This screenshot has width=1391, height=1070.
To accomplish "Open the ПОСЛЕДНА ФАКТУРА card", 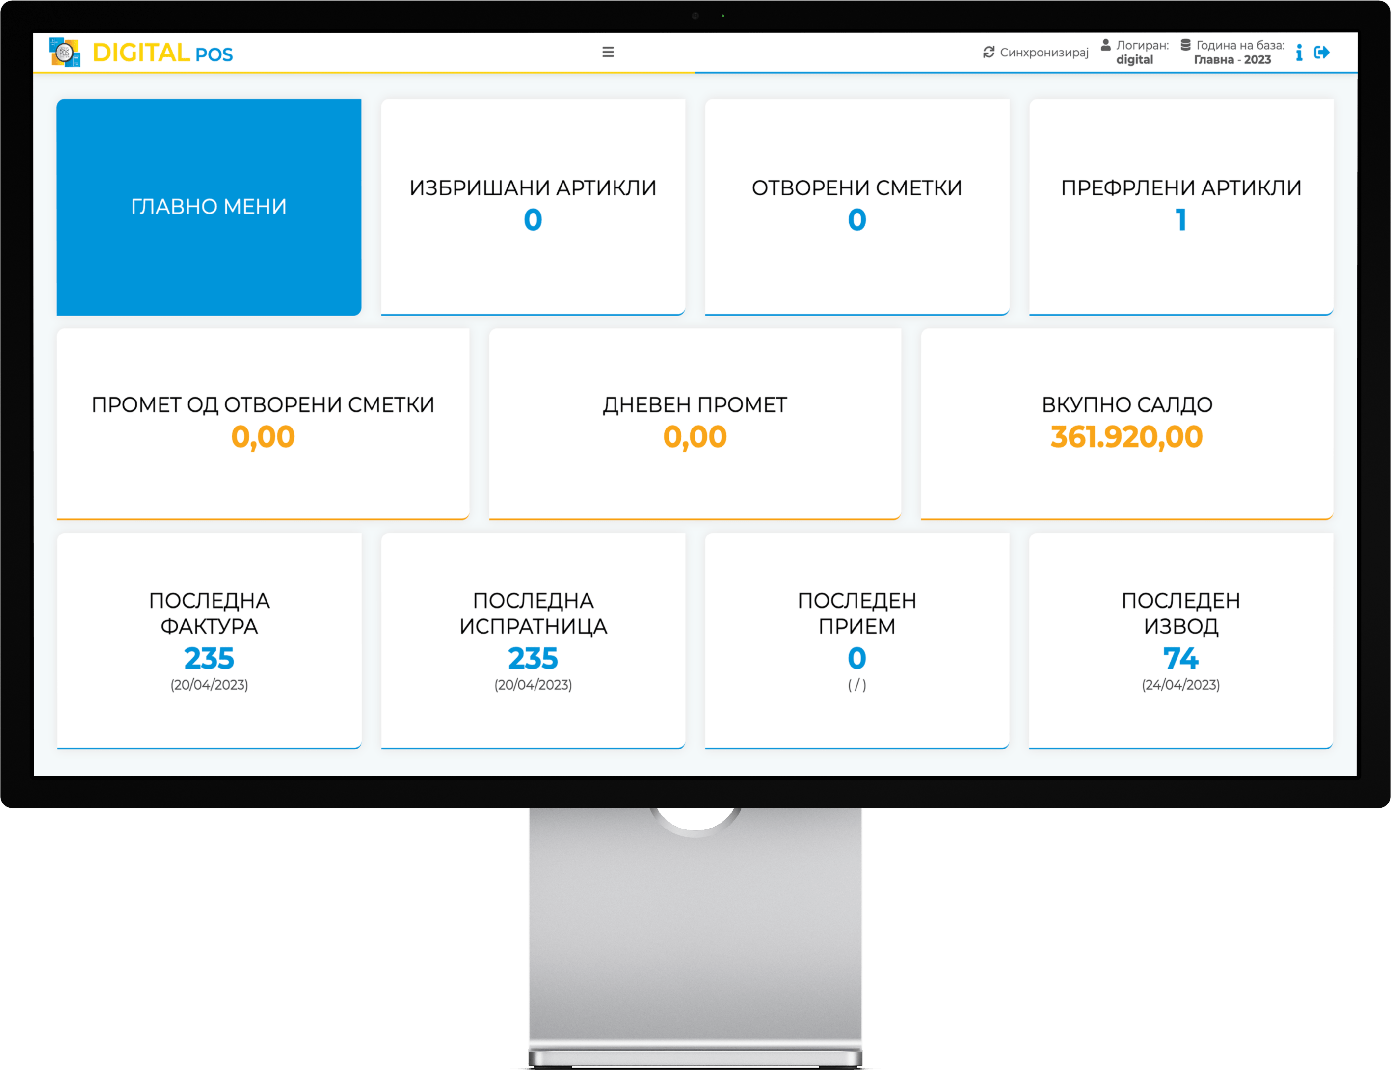I will click(209, 641).
